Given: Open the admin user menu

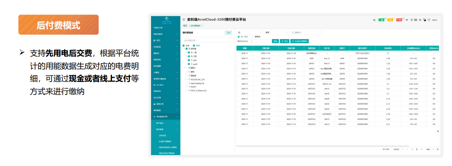Looking at the screenshot, I should (x=435, y=20).
